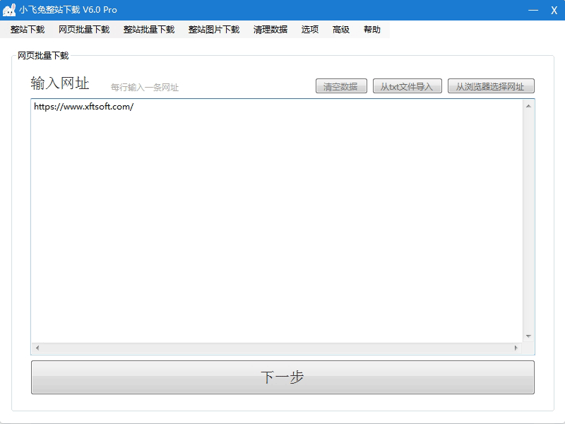Open the 网页批量下载 menu

click(x=84, y=30)
